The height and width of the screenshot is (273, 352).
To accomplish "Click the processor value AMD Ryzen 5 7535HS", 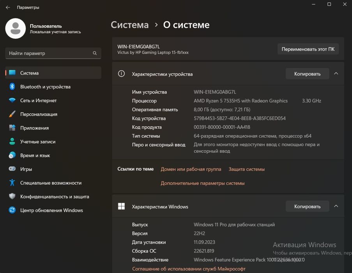I will [241, 101].
